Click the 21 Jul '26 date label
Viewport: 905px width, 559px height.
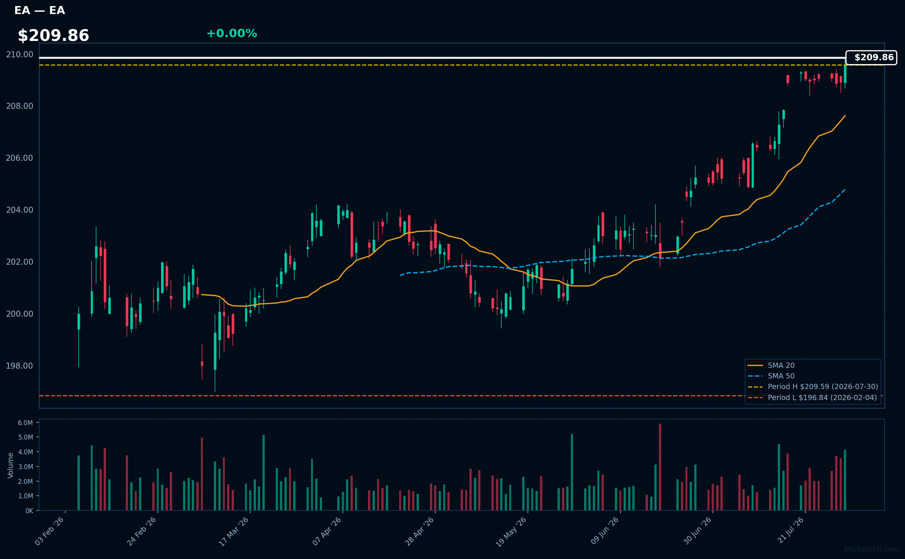(x=790, y=530)
